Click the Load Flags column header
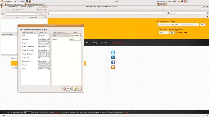The height and width of the screenshot is (117, 209). click(33, 17)
